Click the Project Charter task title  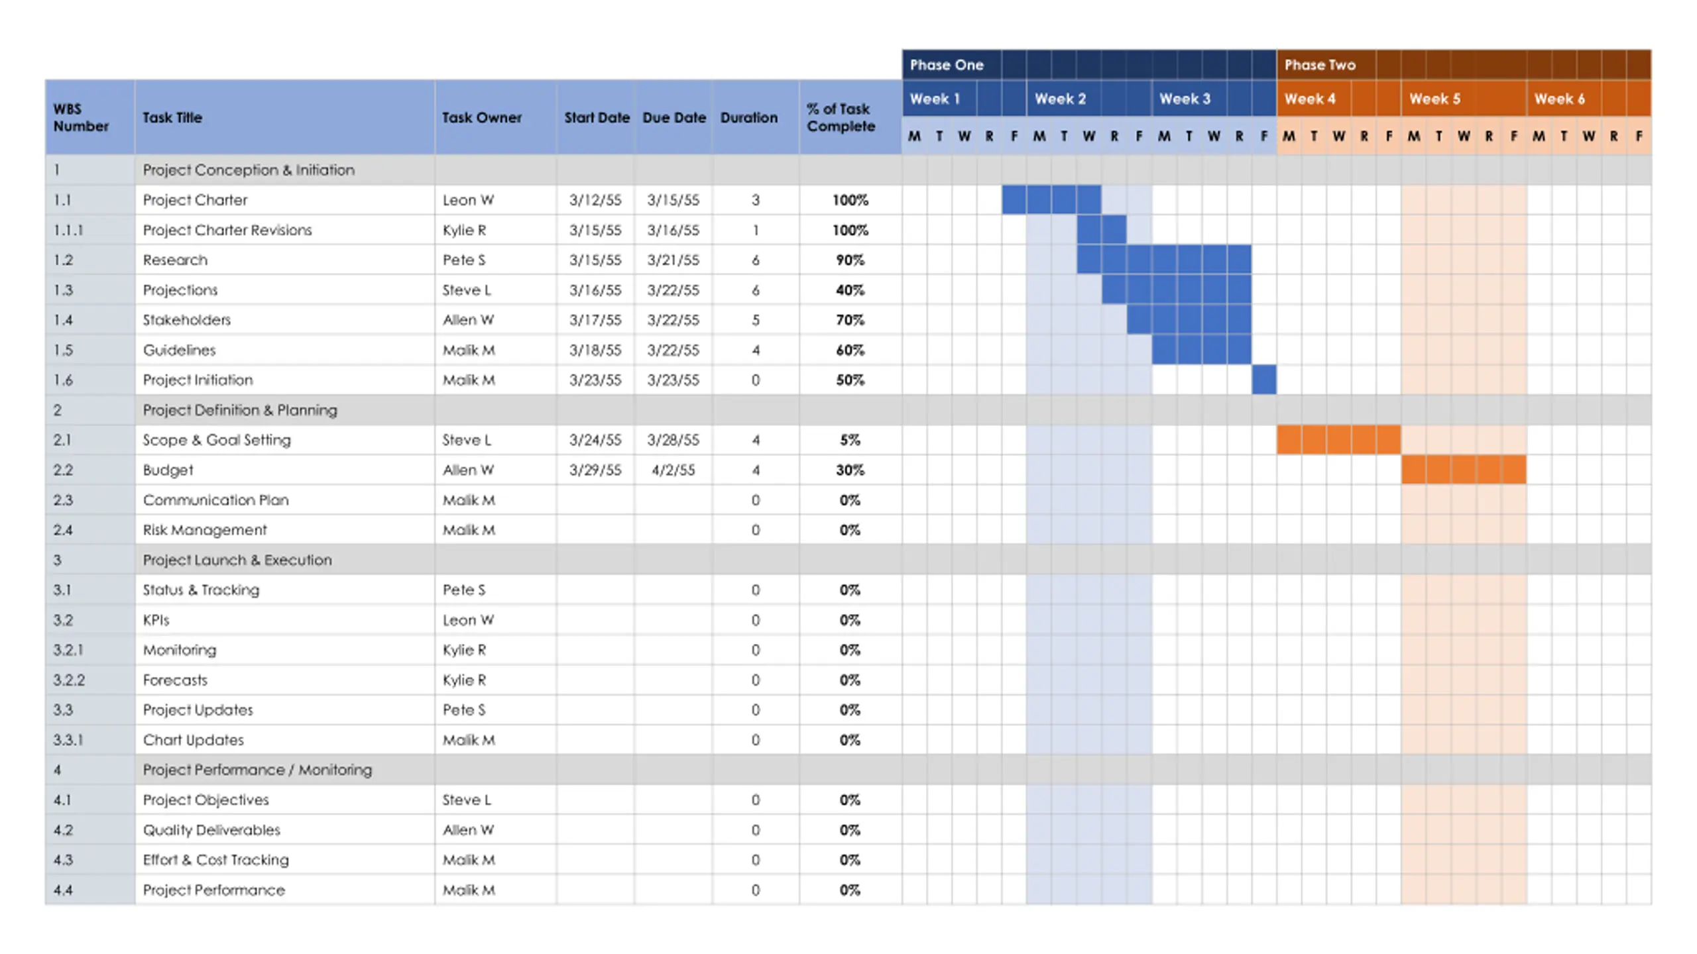coord(195,200)
